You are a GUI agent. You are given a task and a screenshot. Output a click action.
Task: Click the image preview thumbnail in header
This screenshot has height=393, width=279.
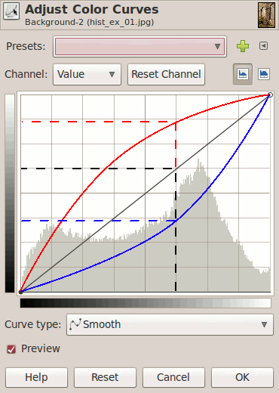tap(266, 15)
